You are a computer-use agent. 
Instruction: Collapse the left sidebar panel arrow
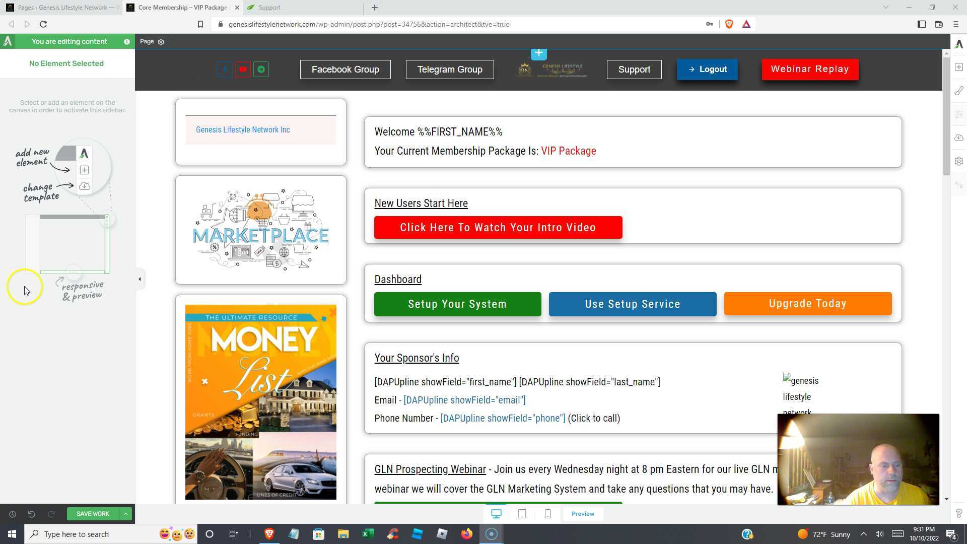pyautogui.click(x=140, y=279)
